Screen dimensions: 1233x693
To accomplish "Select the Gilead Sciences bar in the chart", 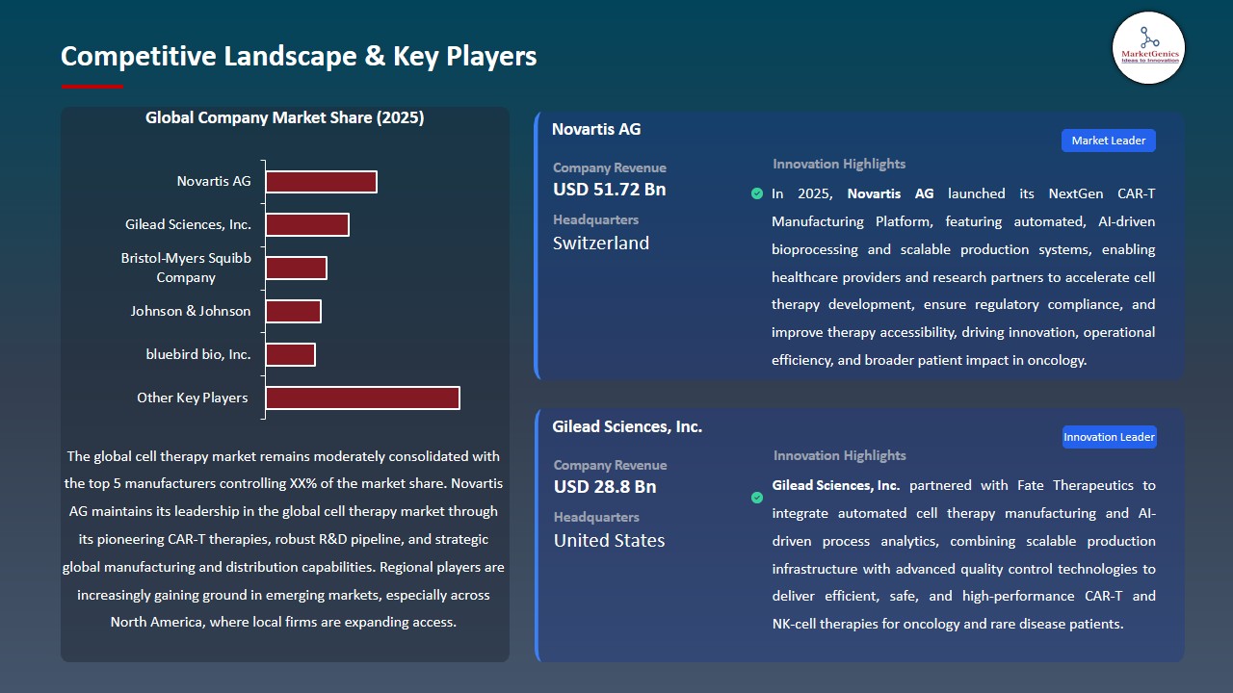I will [x=307, y=224].
